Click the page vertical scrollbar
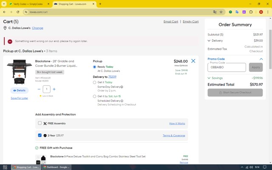The height and width of the screenshot is (170, 272). click(x=270, y=49)
